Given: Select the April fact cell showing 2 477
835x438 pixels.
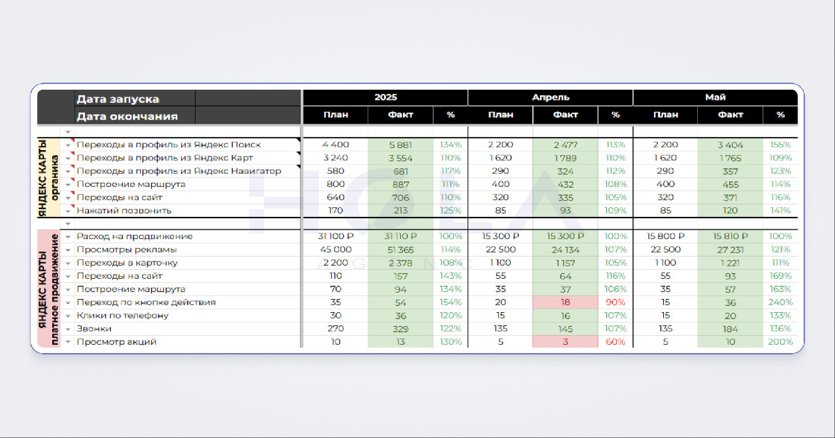Looking at the screenshot, I should pos(565,145).
